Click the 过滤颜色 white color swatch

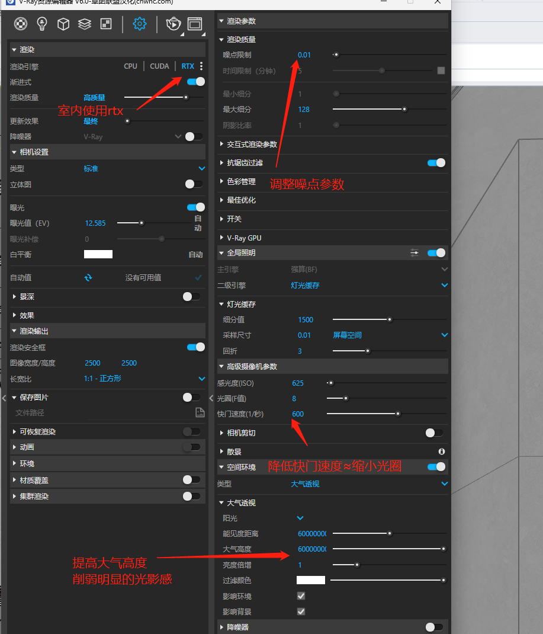click(310, 580)
